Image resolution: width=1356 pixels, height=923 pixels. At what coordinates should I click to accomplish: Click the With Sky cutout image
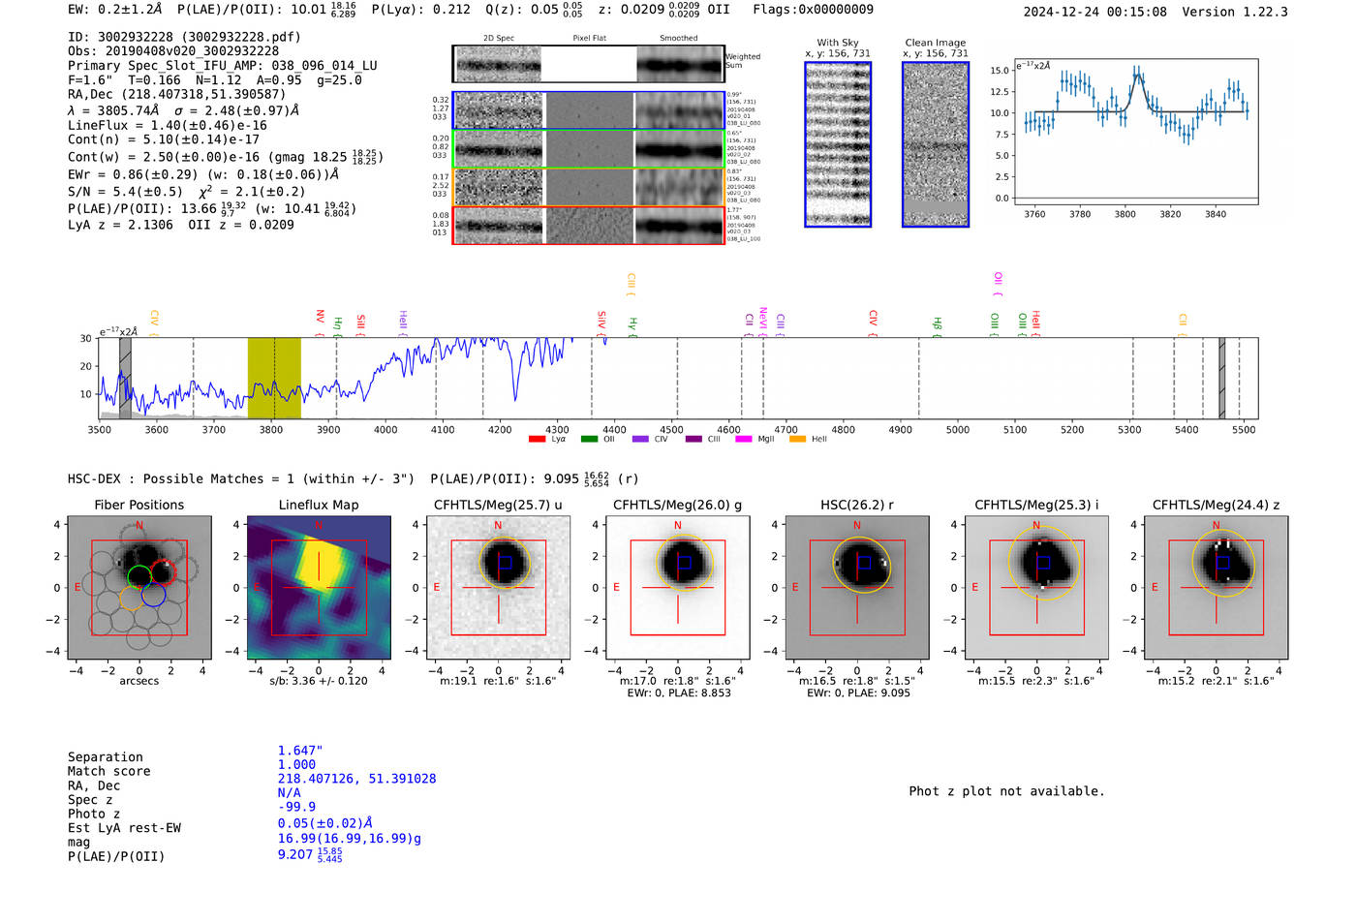click(838, 144)
